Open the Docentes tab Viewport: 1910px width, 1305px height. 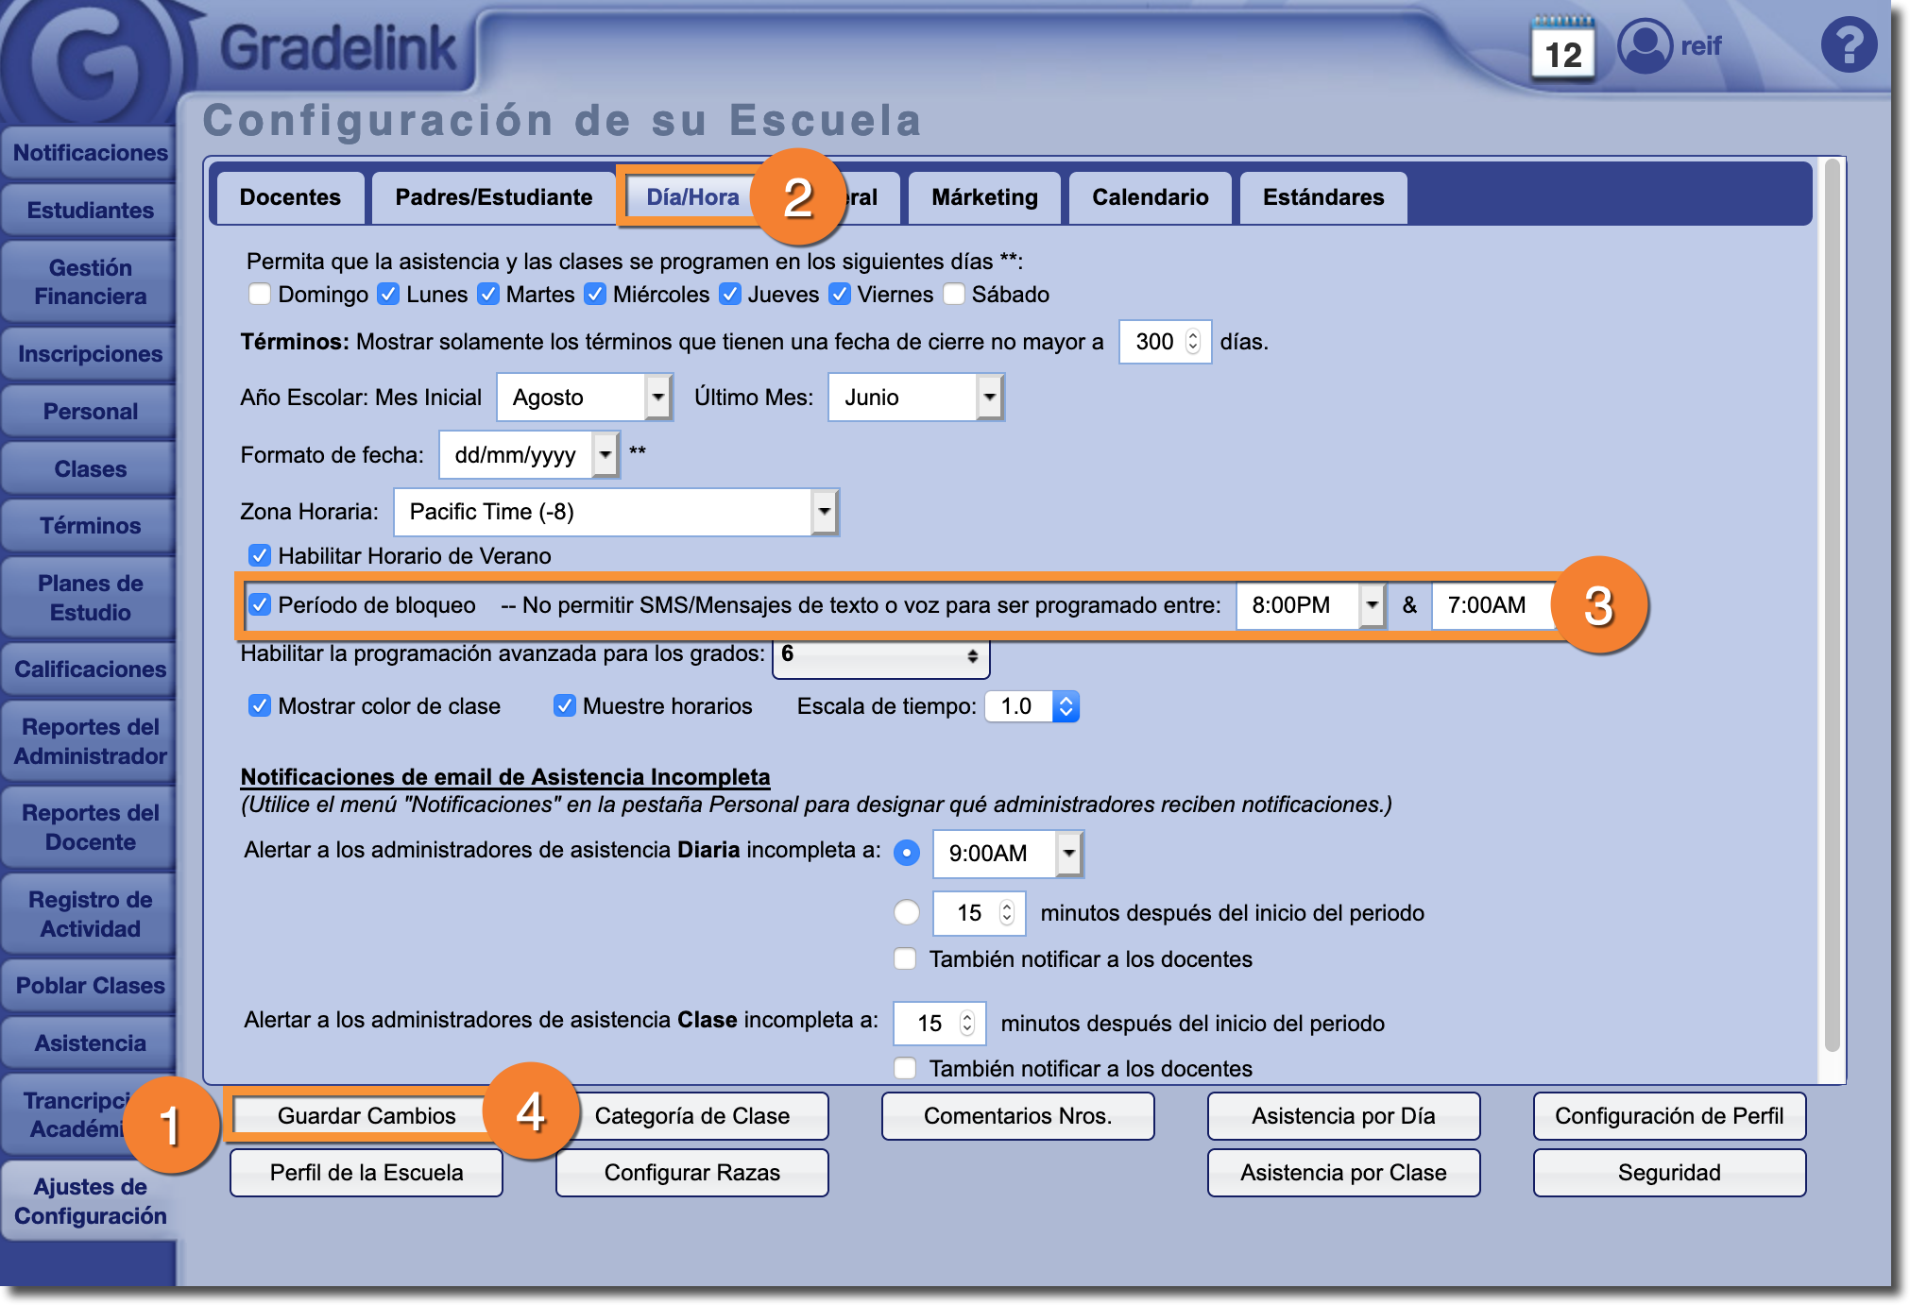pyautogui.click(x=290, y=197)
